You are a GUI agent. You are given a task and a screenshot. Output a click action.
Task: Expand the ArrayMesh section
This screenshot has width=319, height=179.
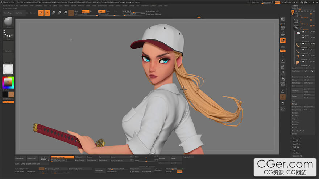pos(296,141)
